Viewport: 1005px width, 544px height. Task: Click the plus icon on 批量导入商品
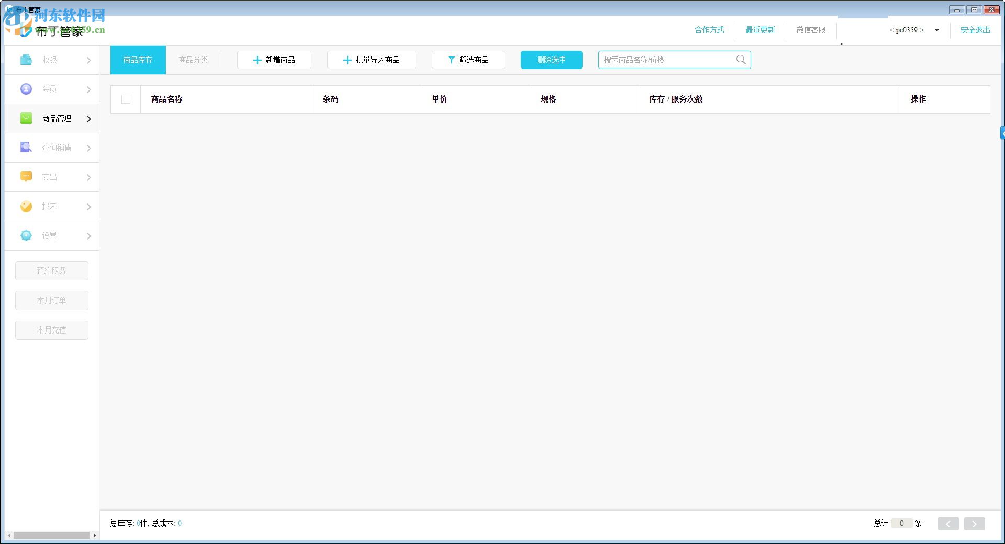(x=347, y=60)
